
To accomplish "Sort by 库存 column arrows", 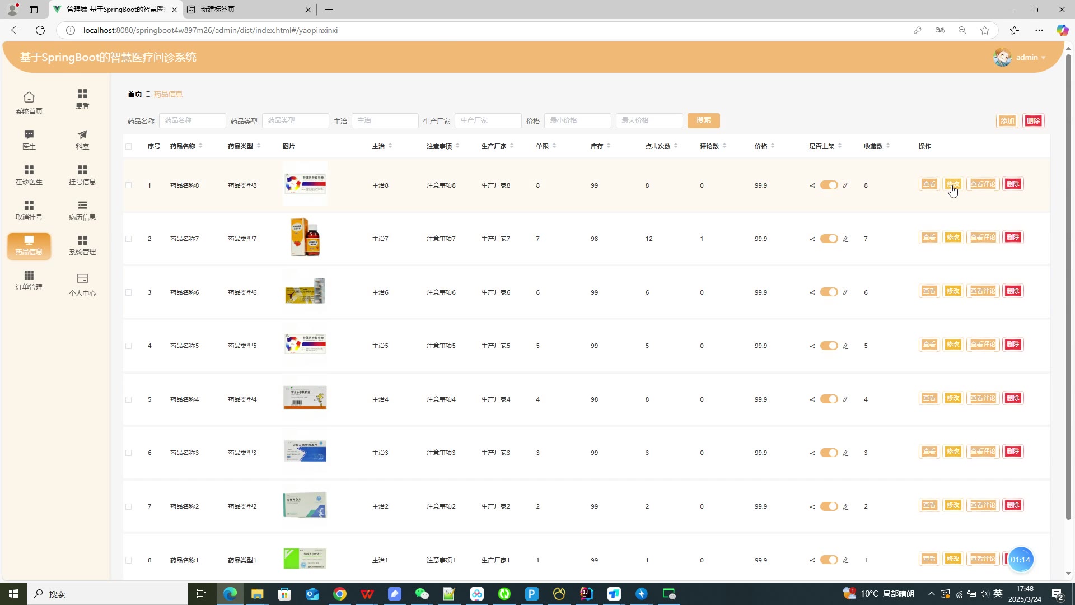I will click(609, 146).
